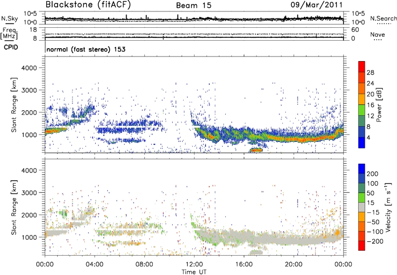Click the 3000 tick in the velocity panel

(x=29, y=193)
